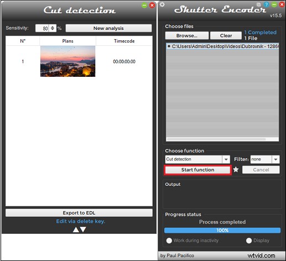Close the Cut detection window

pyautogui.click(x=152, y=6)
